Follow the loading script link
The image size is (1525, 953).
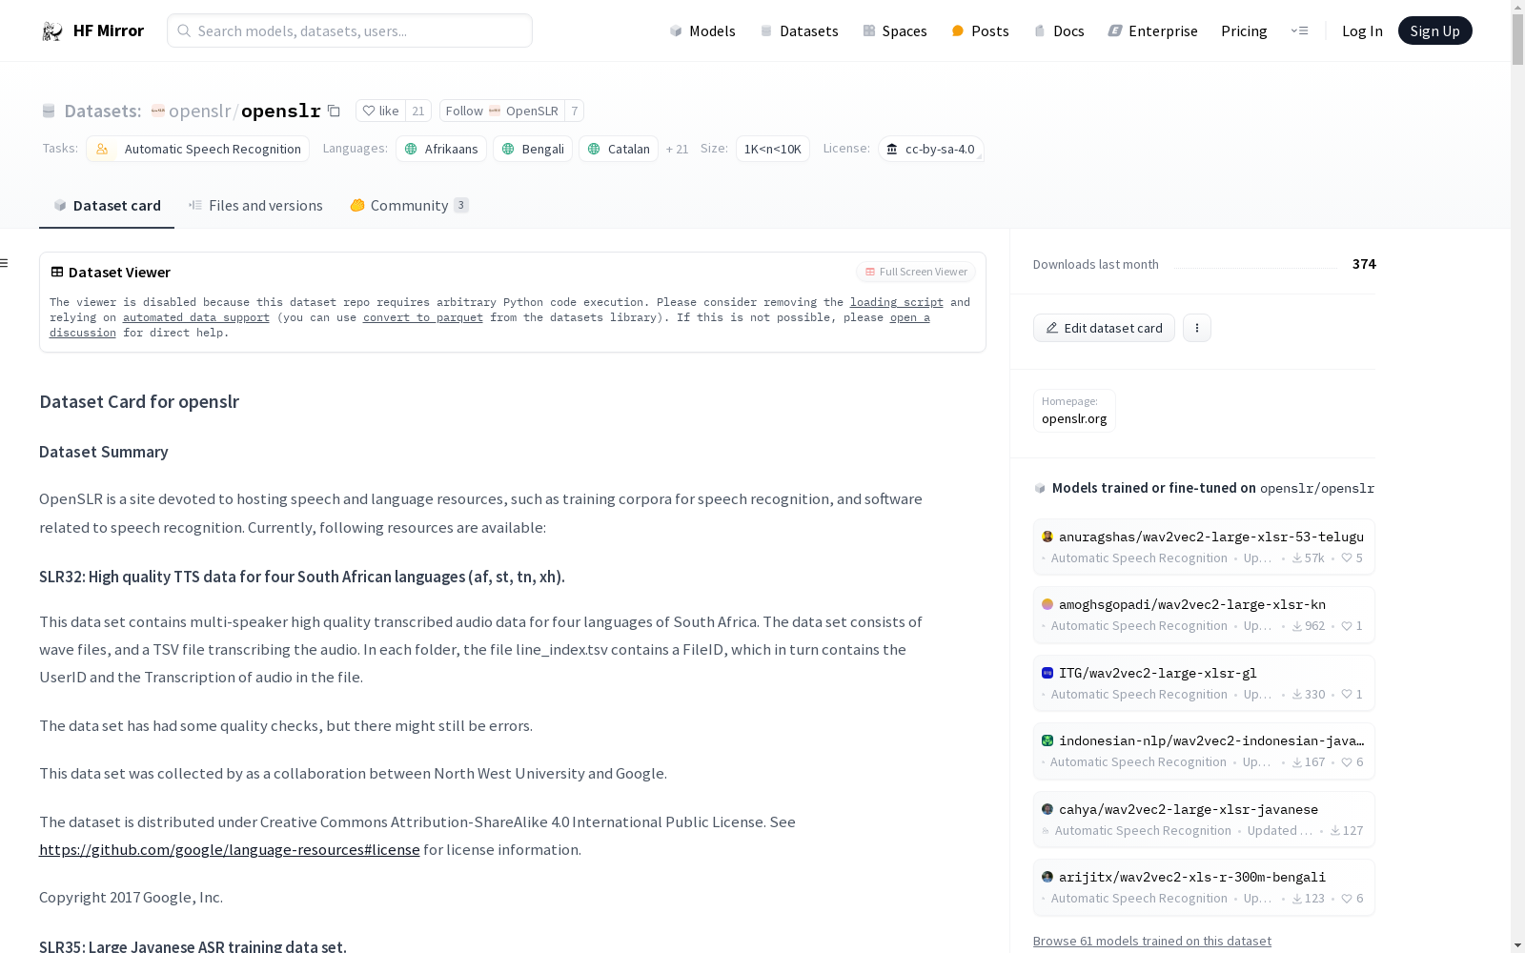point(897,302)
